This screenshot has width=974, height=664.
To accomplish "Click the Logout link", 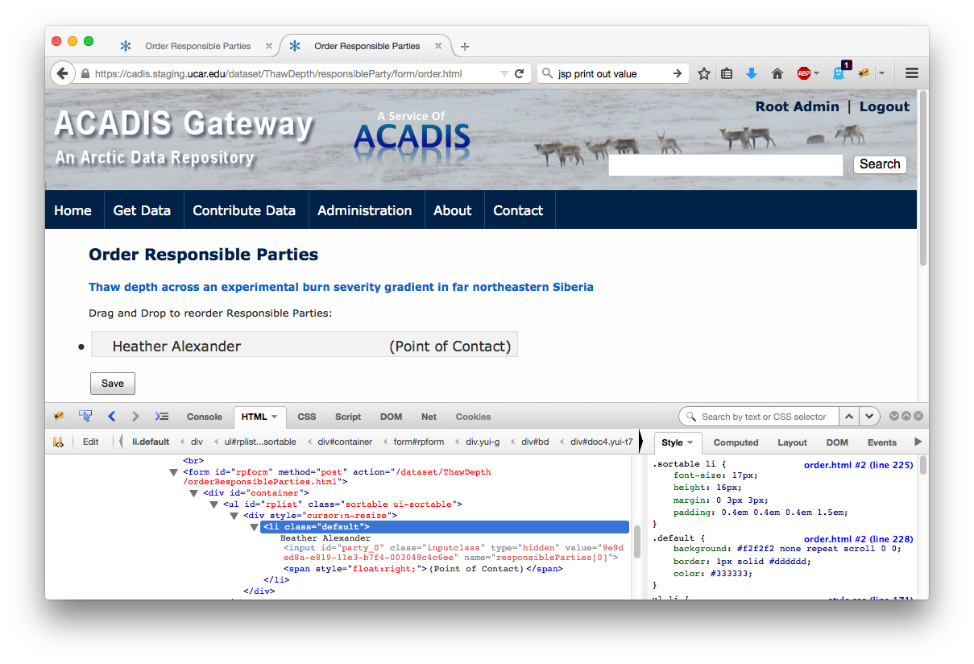I will [x=884, y=106].
